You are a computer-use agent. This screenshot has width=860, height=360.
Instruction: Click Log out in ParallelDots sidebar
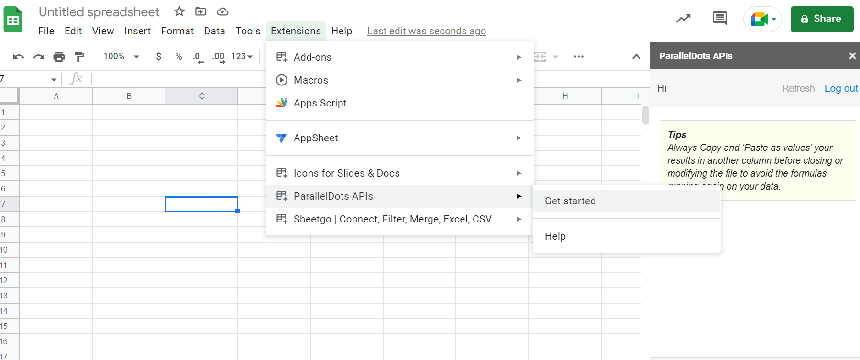(841, 88)
